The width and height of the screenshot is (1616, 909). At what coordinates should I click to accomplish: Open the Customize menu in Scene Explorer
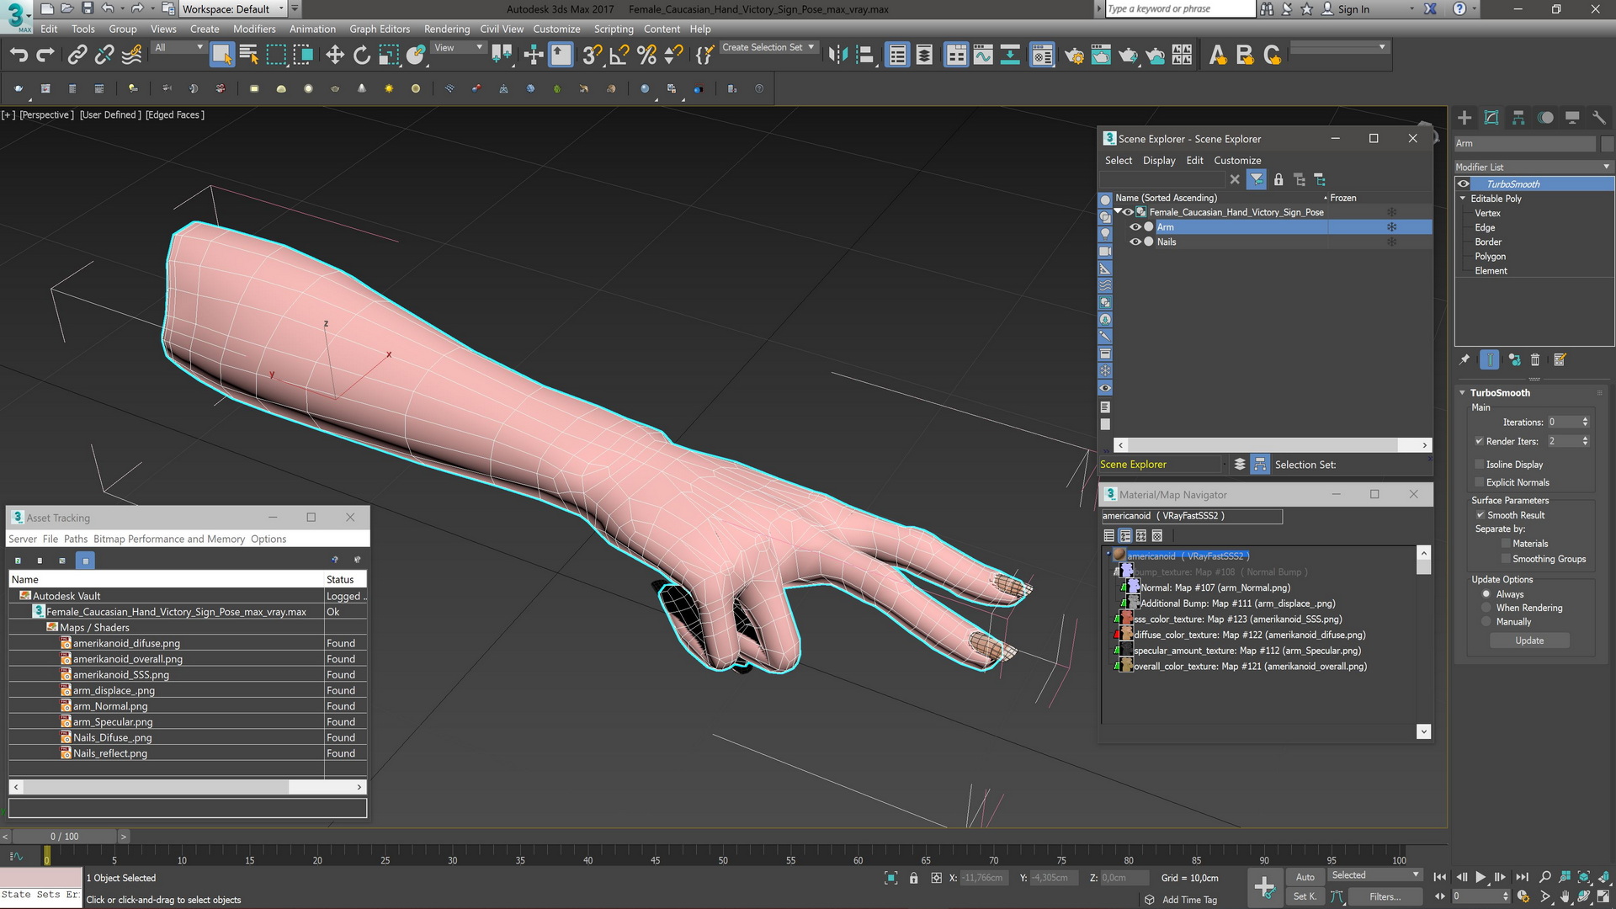click(1237, 161)
